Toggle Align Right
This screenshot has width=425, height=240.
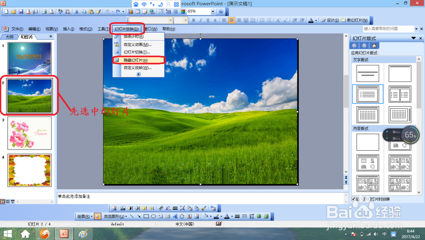[x=238, y=20]
